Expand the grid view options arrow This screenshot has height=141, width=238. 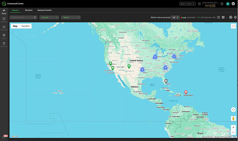pos(226,18)
